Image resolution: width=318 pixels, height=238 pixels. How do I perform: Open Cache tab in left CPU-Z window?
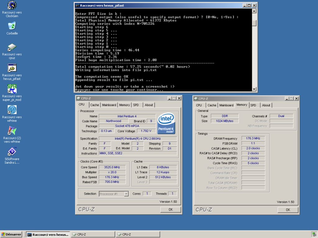[94, 105]
